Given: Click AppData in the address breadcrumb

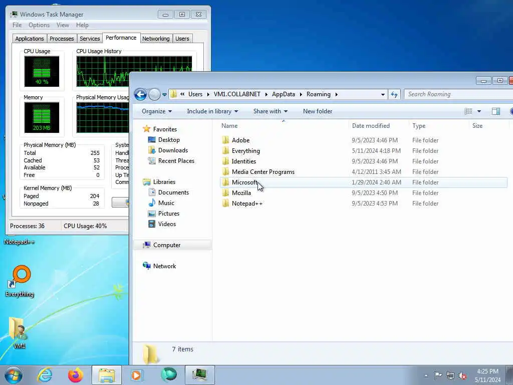Looking at the screenshot, I should 284,94.
